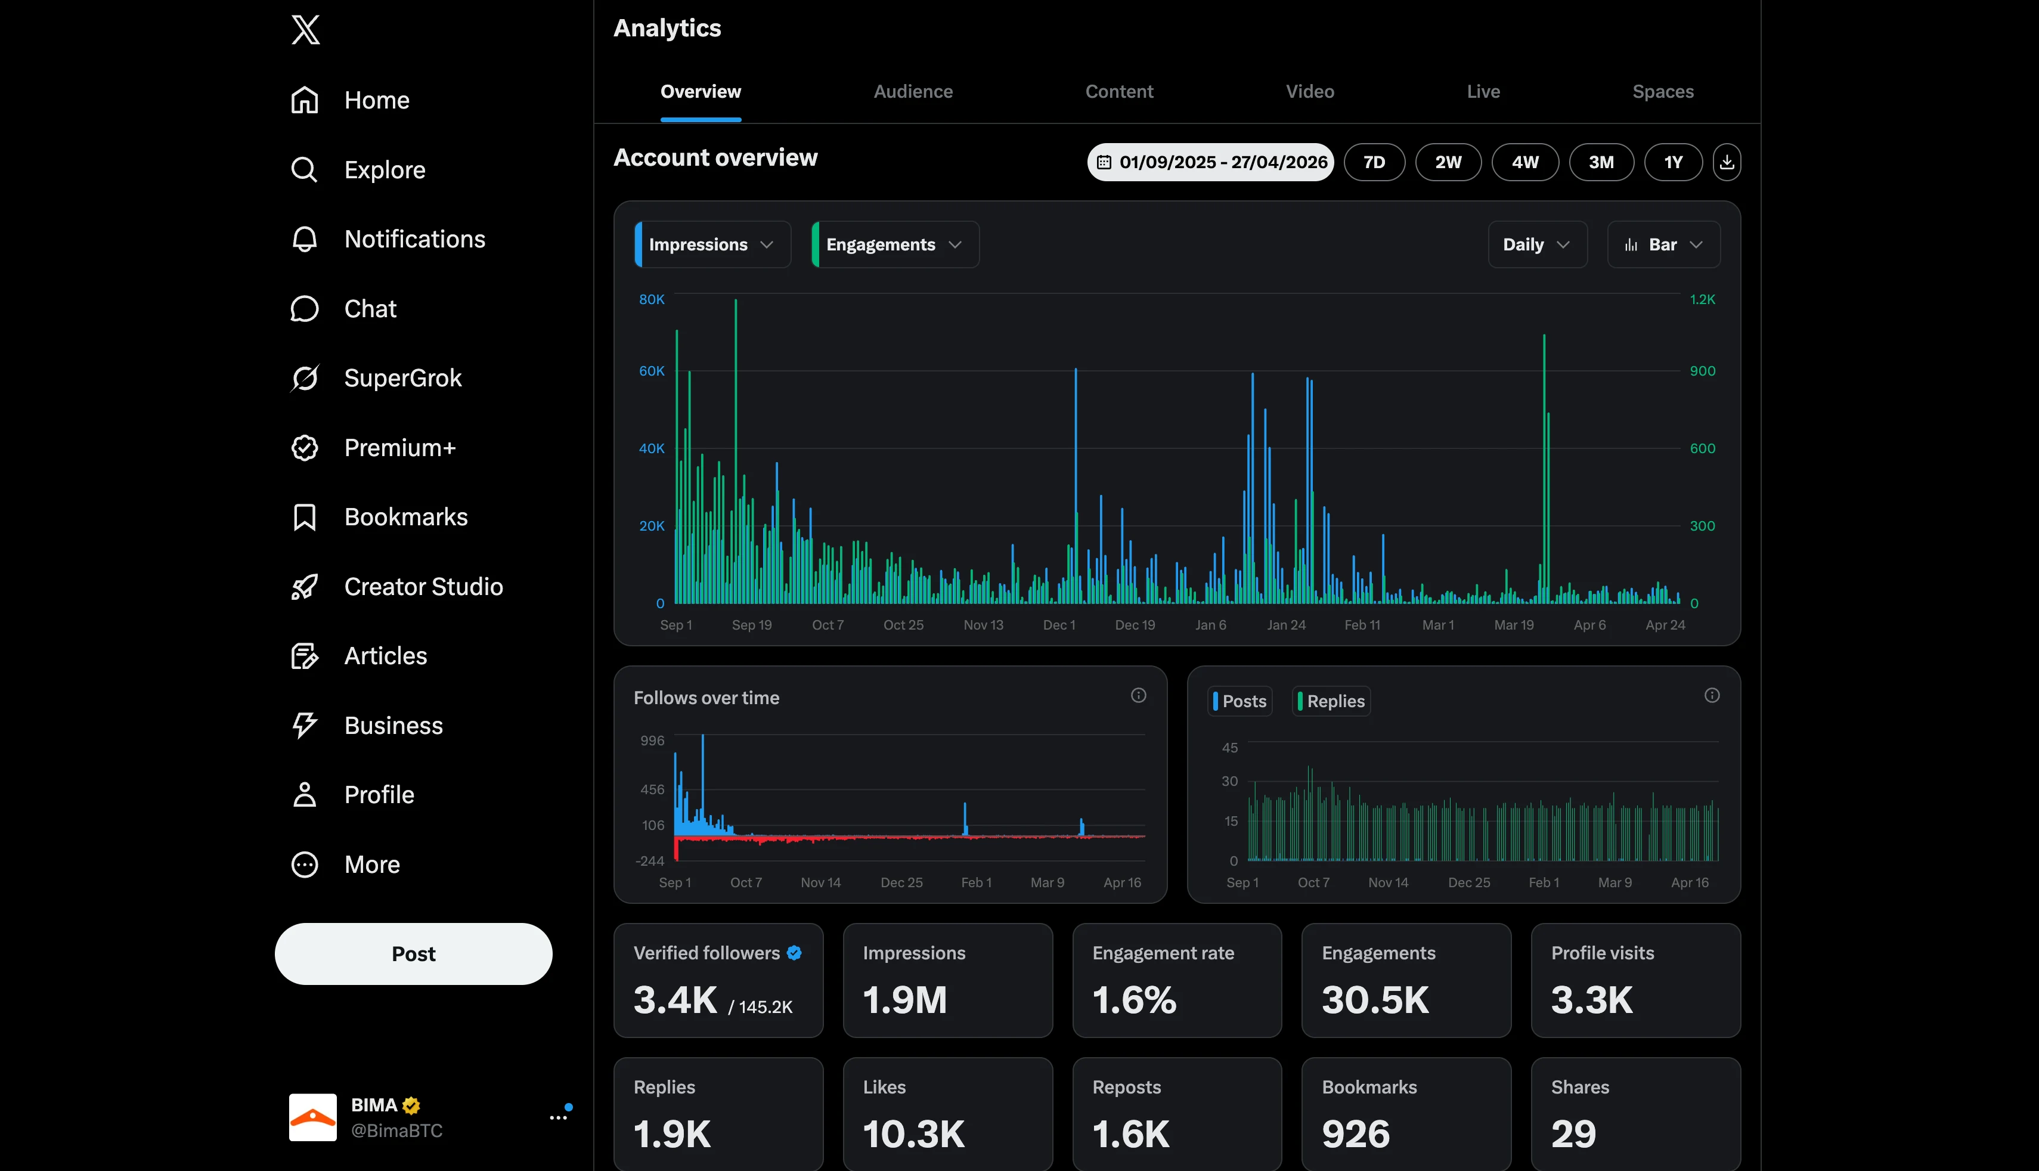Open Bookmarks ribbon icon
Image resolution: width=2039 pixels, height=1171 pixels.
pos(305,517)
